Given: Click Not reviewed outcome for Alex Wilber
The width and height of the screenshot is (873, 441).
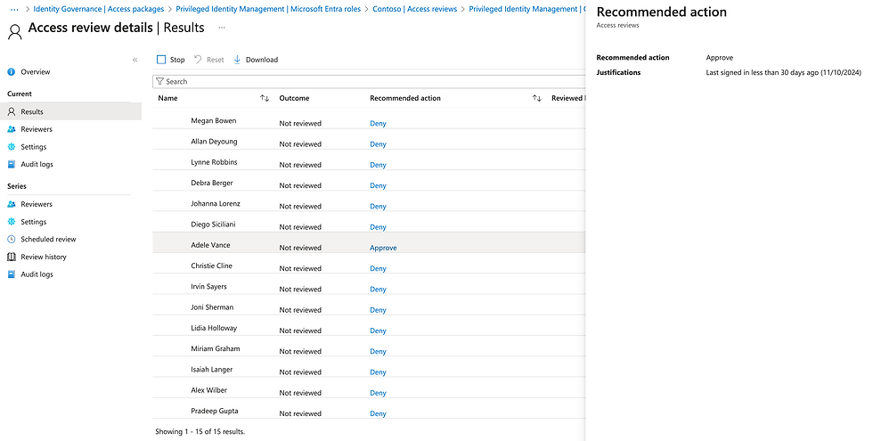Looking at the screenshot, I should pos(300,393).
